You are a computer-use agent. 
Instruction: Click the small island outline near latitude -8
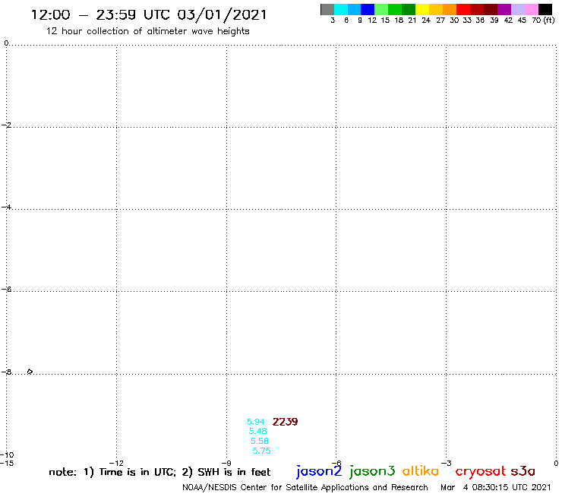(30, 372)
